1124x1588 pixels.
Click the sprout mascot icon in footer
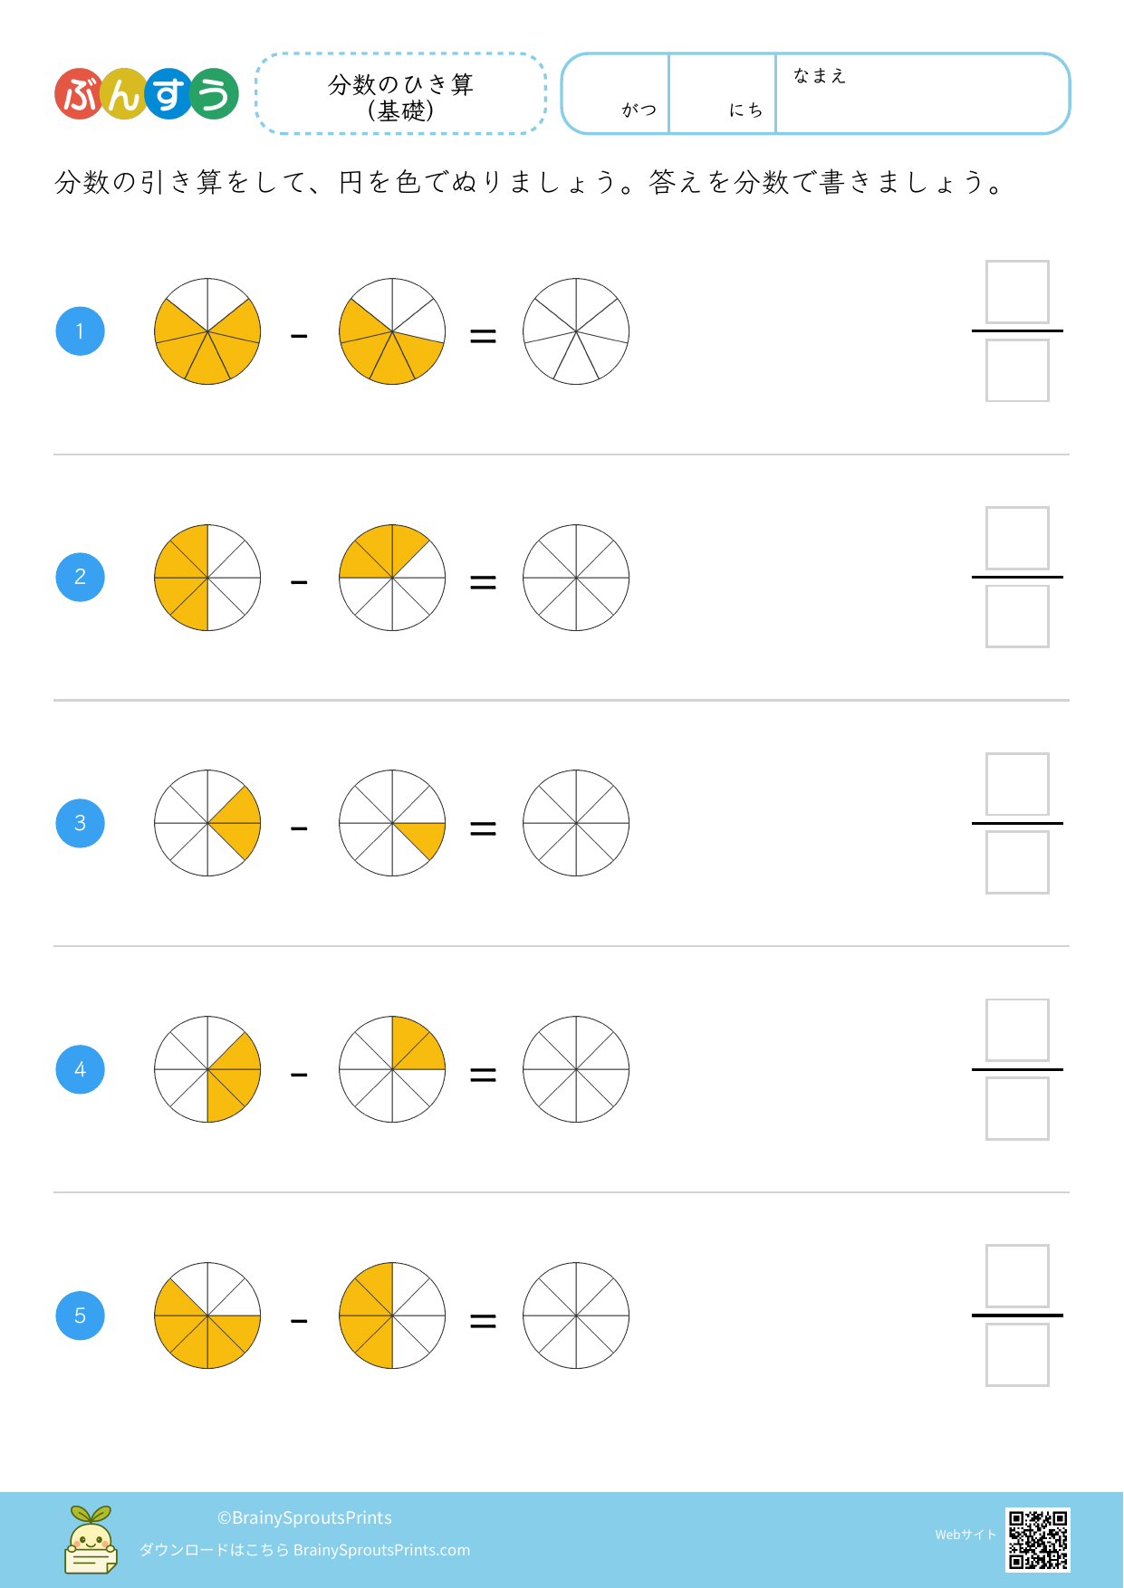tap(91, 1539)
